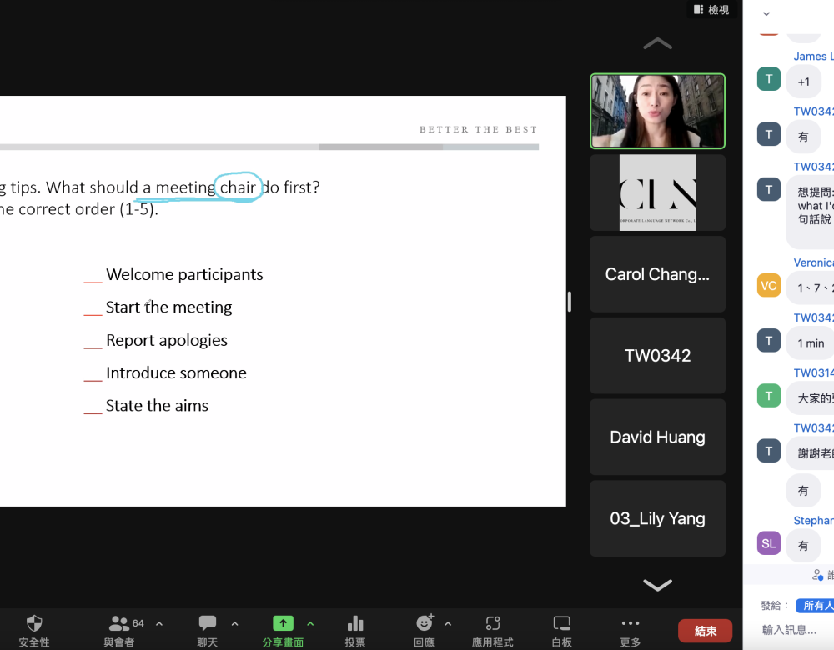Open the Security (安全性) shield icon
834x650 pixels.
coord(34,623)
